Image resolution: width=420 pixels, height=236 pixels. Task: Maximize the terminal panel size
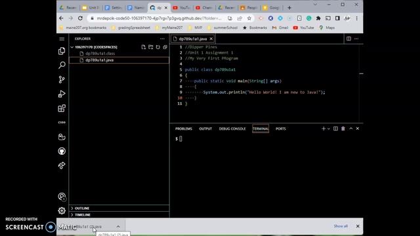[x=351, y=128]
